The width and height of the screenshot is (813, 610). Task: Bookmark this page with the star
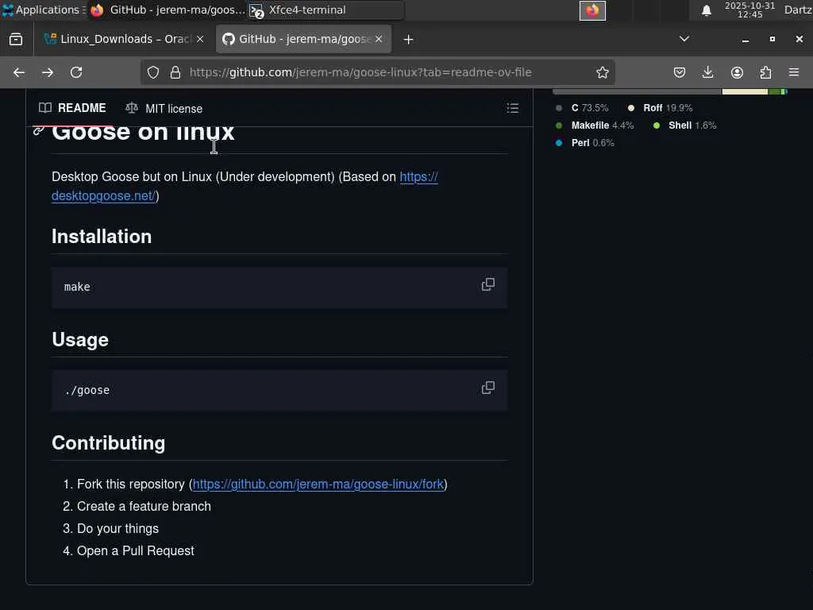[x=602, y=72]
